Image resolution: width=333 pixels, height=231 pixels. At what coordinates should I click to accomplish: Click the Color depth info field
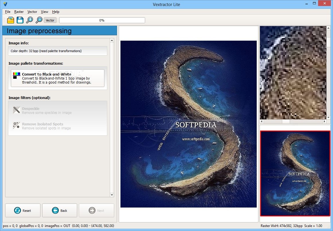58,51
